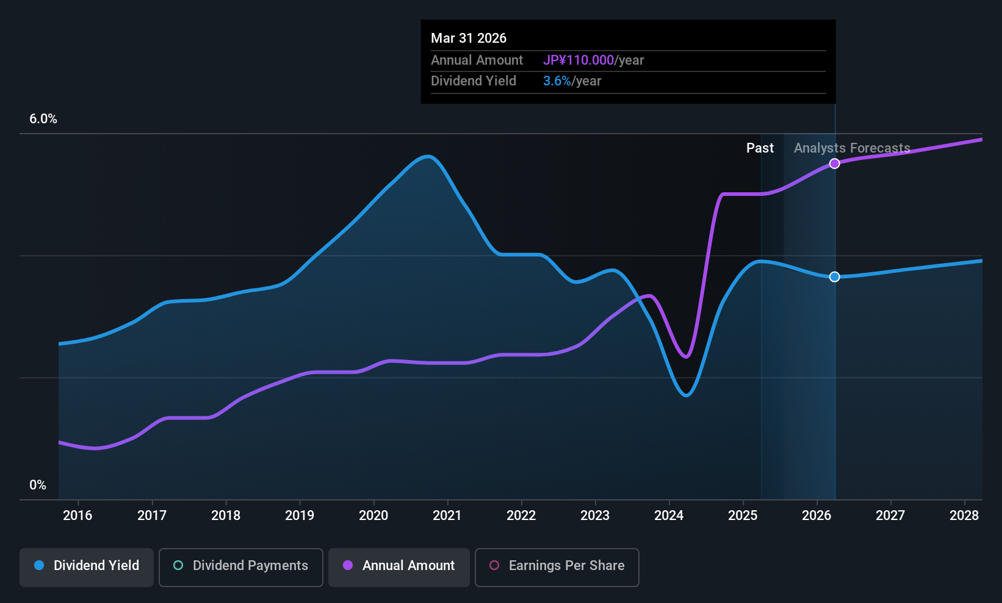
Task: Click the 2022 x-axis label
Action: 521,516
